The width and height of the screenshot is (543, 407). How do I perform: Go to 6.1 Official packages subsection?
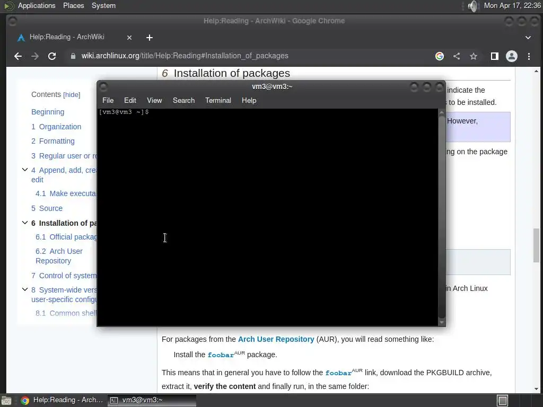click(66, 237)
